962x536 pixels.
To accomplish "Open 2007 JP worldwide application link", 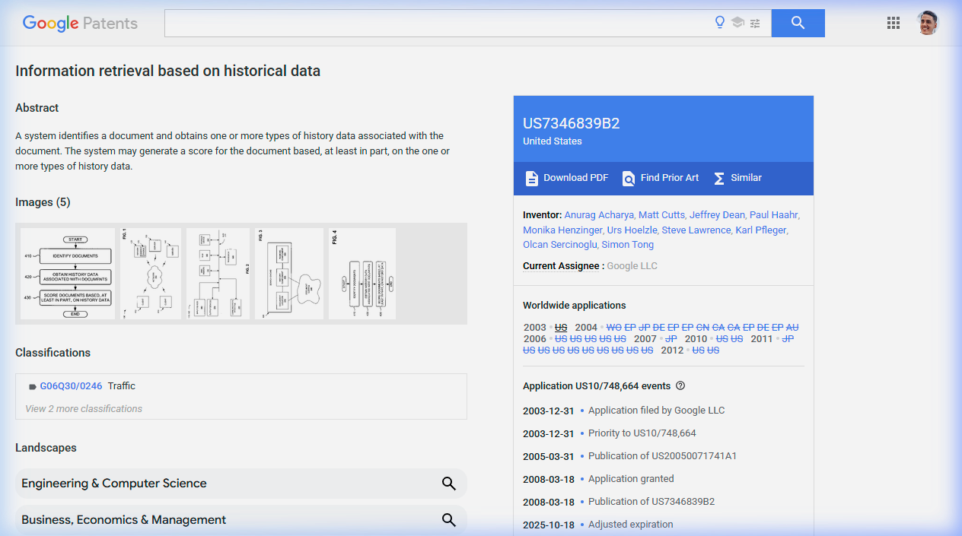I will pyautogui.click(x=671, y=339).
